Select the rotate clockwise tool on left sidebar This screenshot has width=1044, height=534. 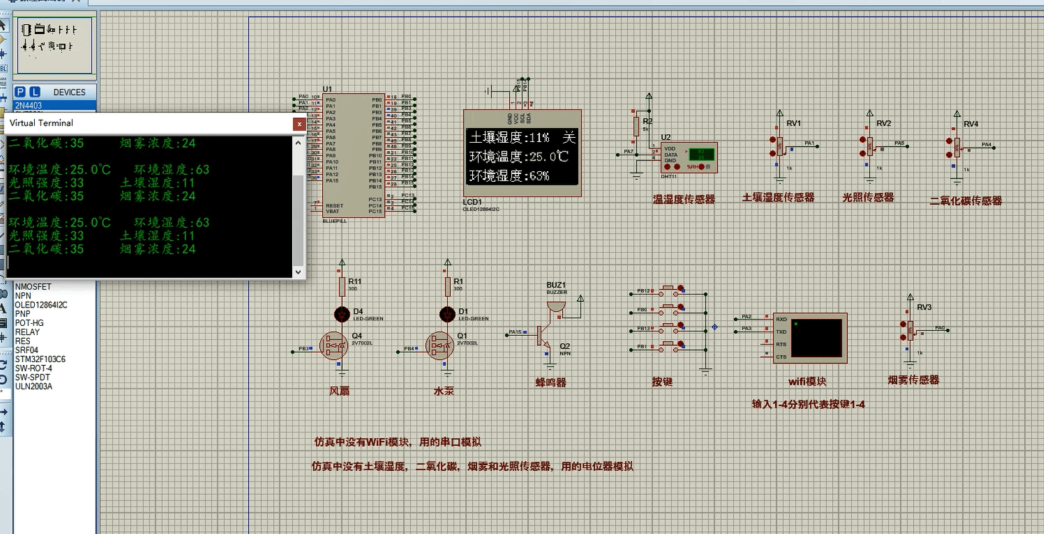(x=4, y=365)
